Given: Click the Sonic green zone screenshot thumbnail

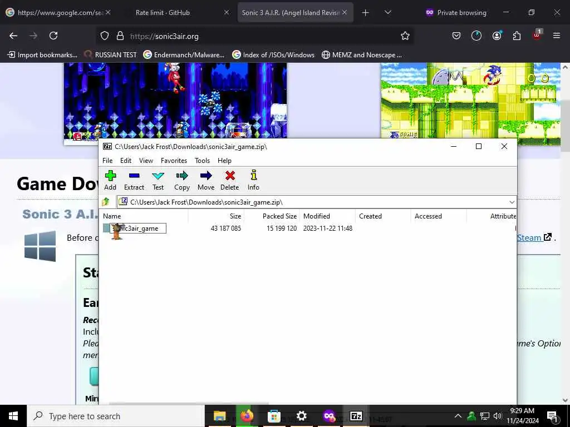Looking at the screenshot, I should [x=470, y=101].
